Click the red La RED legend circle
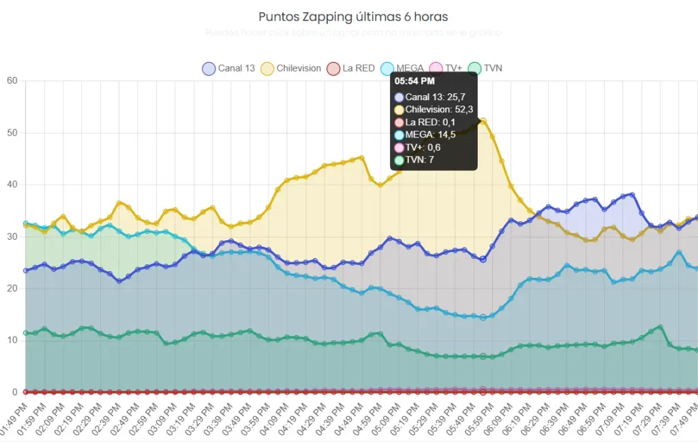The height and width of the screenshot is (442, 698). click(x=333, y=68)
